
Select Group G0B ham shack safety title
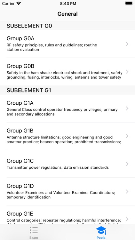20,66
